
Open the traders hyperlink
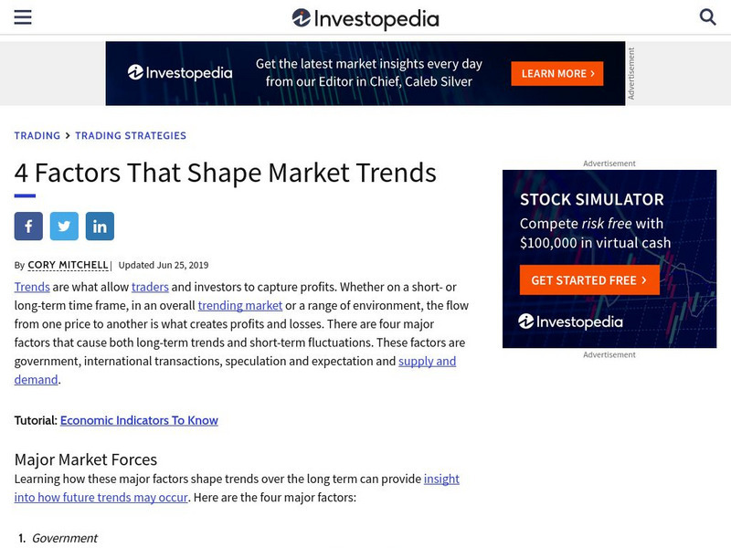(151, 287)
